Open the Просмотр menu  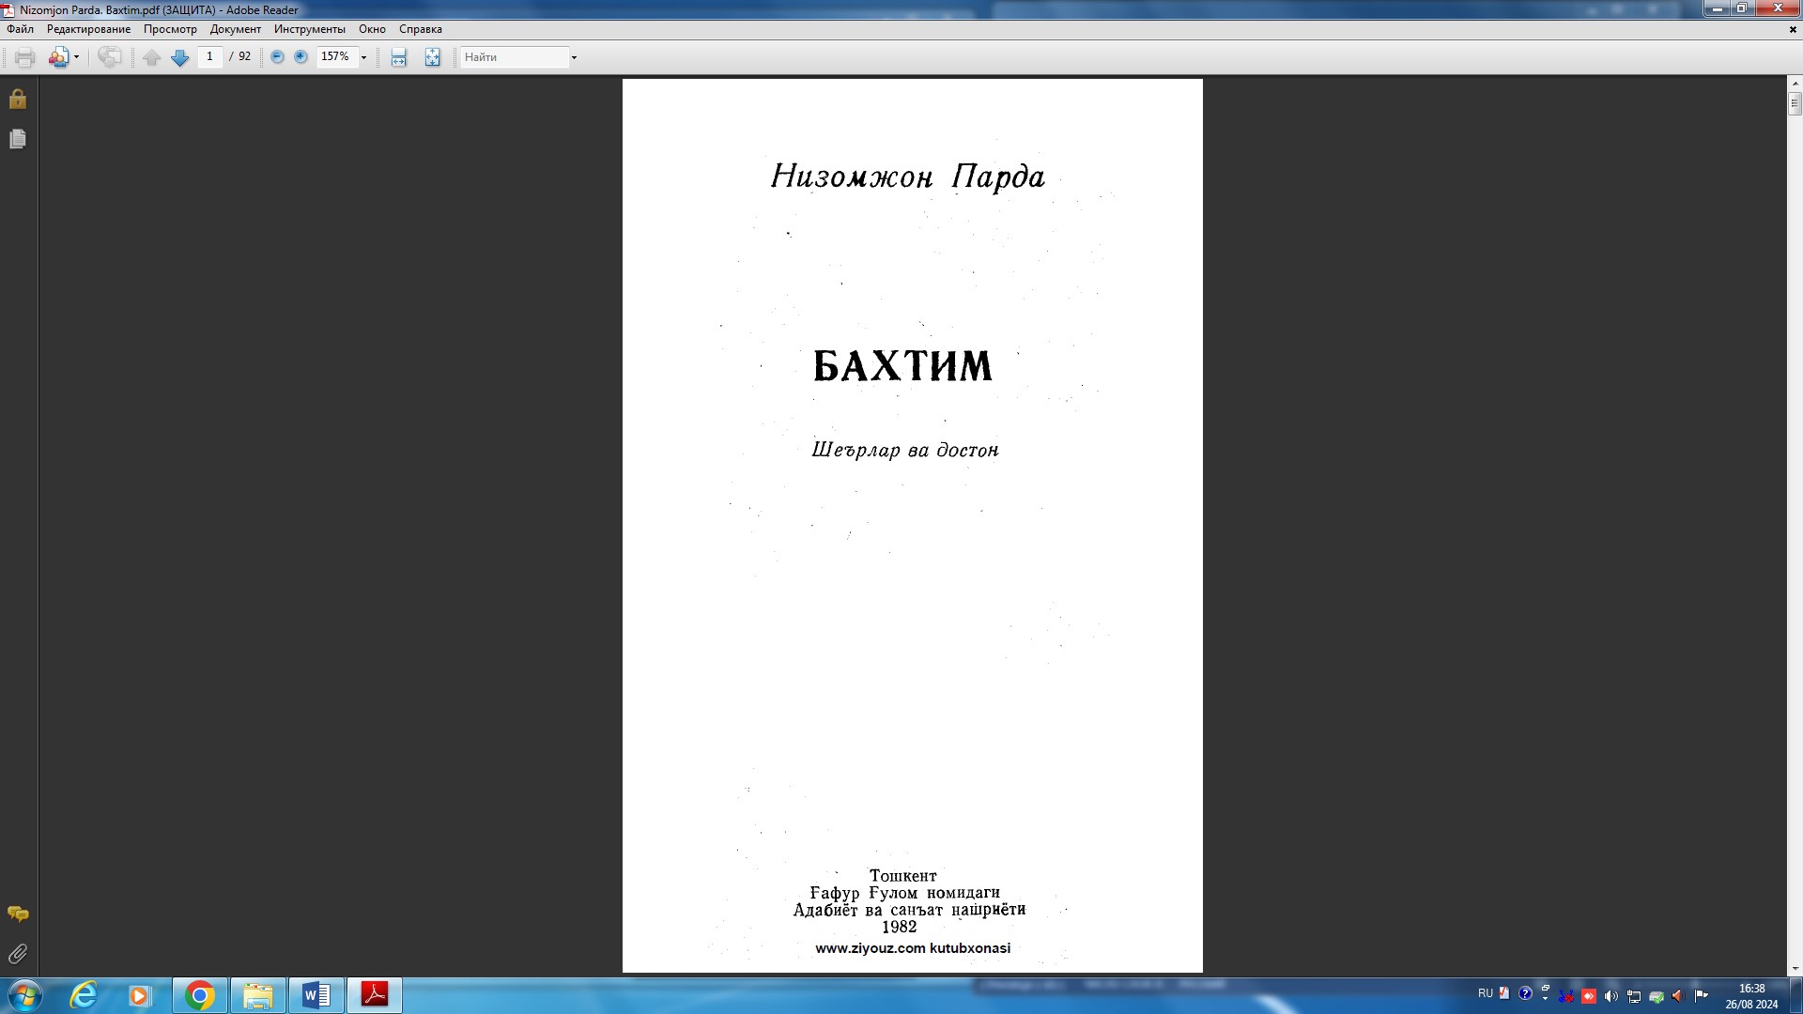(170, 29)
